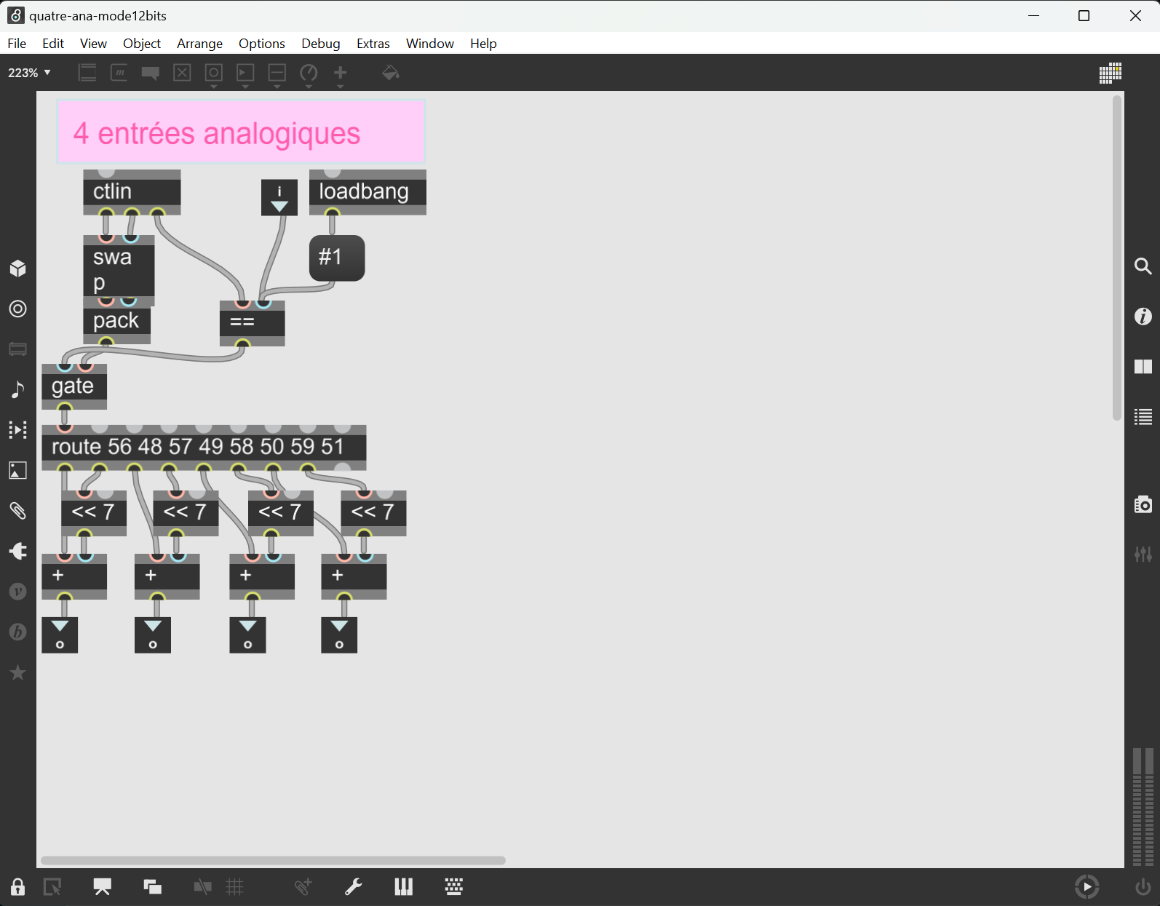The width and height of the screenshot is (1160, 906).
Task: Click the format palette paint bucket icon
Action: pos(391,73)
